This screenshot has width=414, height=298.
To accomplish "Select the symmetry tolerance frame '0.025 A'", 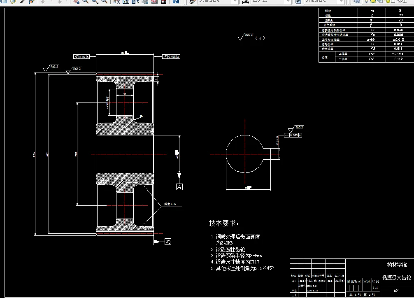I will tap(293, 135).
